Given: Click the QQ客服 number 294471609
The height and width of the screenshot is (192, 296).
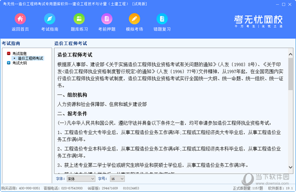Looking at the screenshot, I should (110, 188).
